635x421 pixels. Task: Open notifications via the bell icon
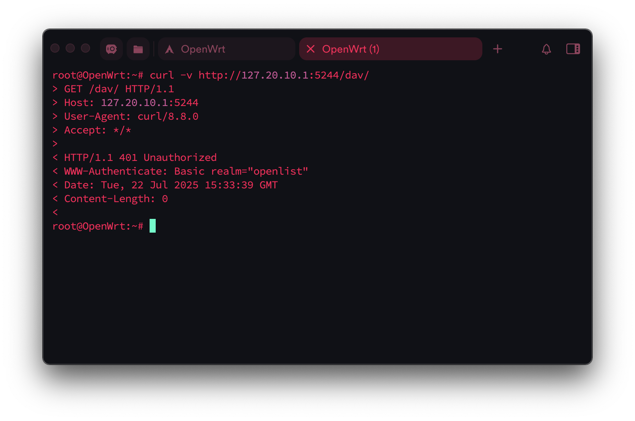(546, 49)
